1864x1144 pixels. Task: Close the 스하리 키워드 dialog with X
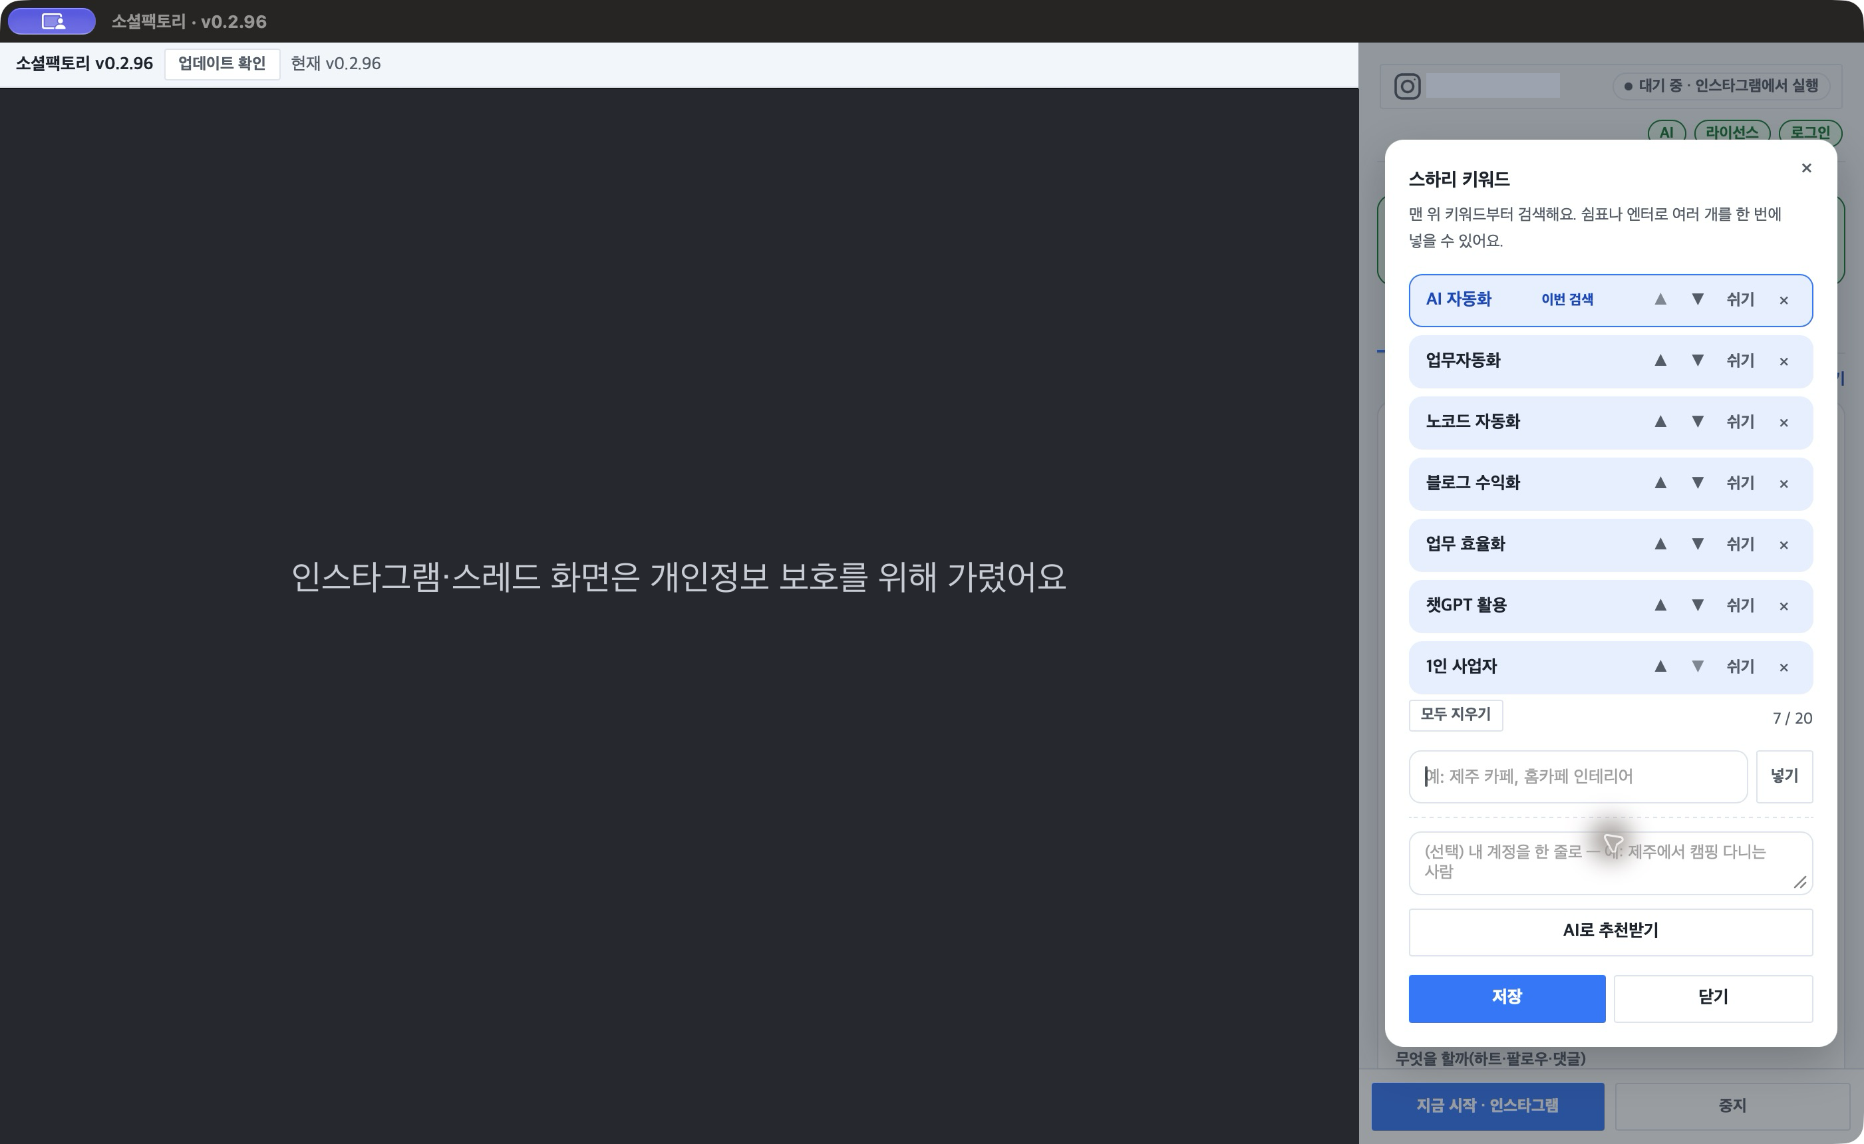coord(1807,168)
